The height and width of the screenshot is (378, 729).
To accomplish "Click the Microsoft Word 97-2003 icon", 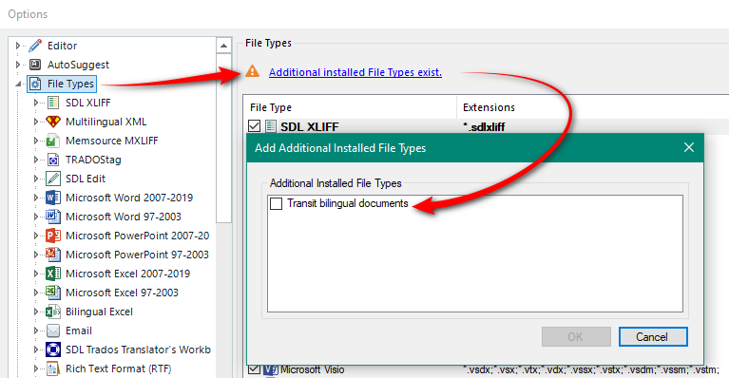I will (x=53, y=217).
